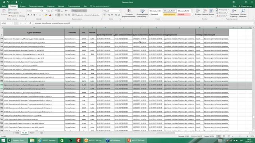The height and width of the screenshot is (143, 255).
Task: Open Найти и выделить magnifier
Action: pos(243,13)
